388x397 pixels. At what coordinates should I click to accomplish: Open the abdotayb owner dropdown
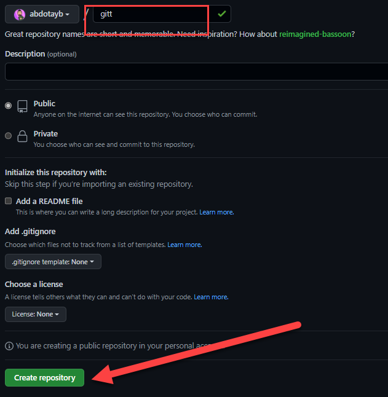coord(42,14)
